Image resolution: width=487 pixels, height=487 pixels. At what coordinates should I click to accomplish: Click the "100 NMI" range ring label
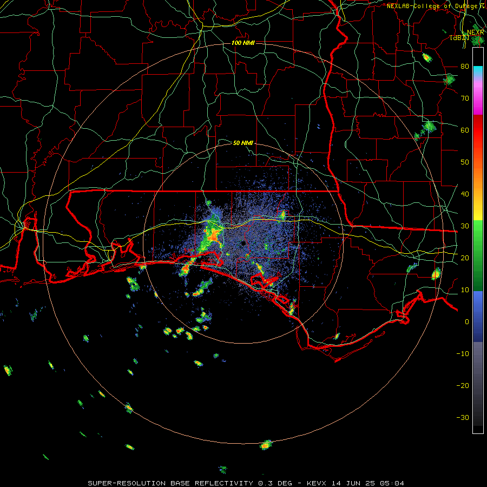click(x=243, y=43)
